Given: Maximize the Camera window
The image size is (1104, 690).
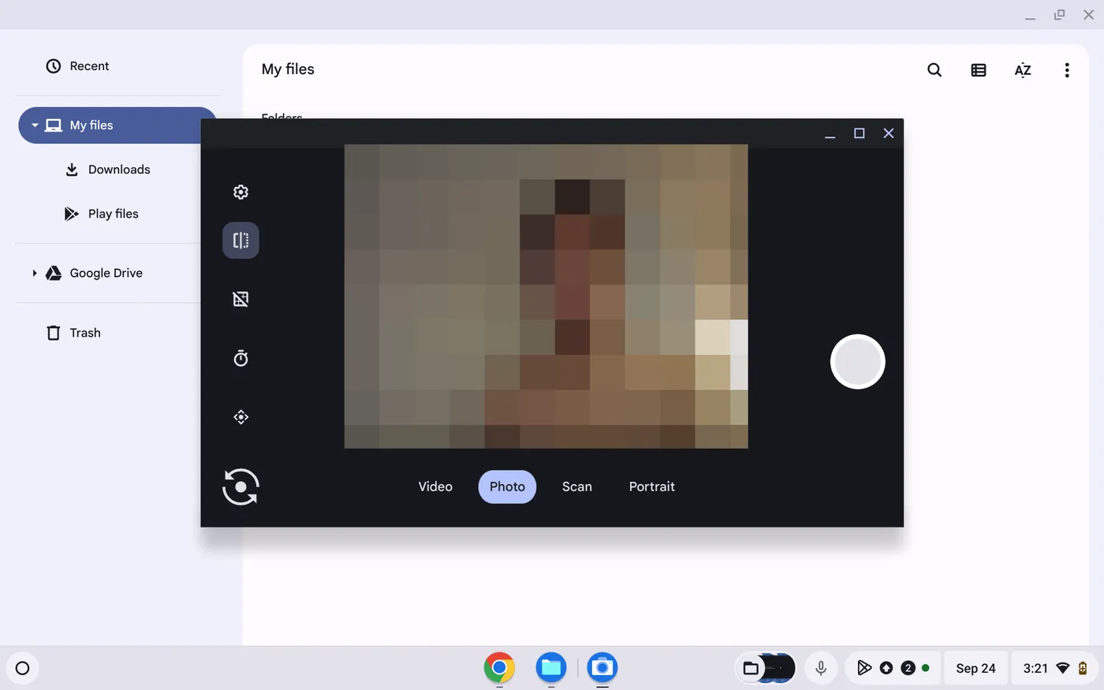Looking at the screenshot, I should point(860,133).
